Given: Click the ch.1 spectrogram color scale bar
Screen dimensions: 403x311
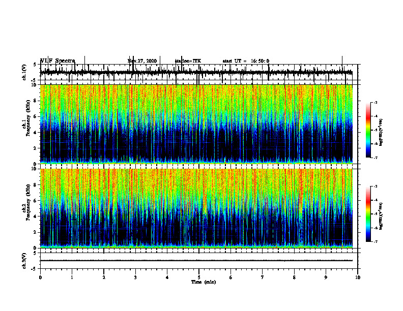Looking at the screenshot, I should [368, 130].
